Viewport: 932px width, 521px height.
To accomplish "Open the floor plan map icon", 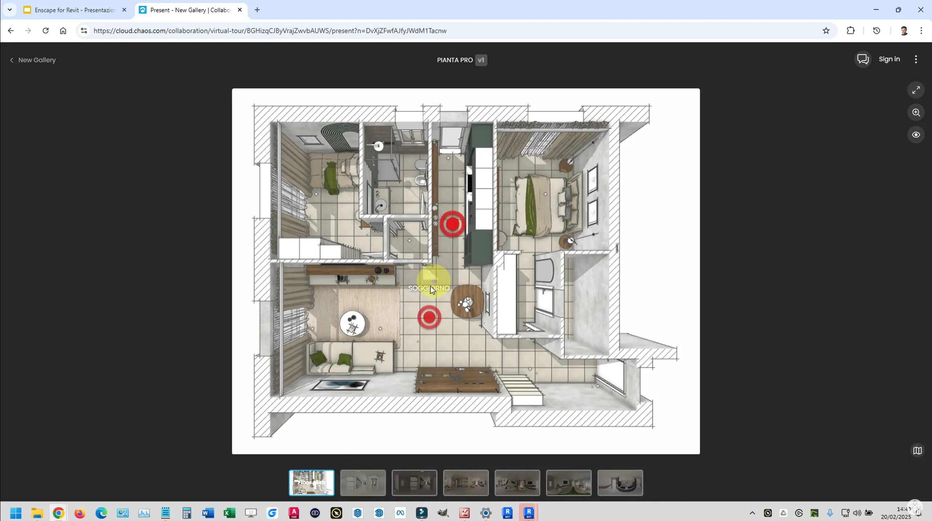I will pos(917,451).
